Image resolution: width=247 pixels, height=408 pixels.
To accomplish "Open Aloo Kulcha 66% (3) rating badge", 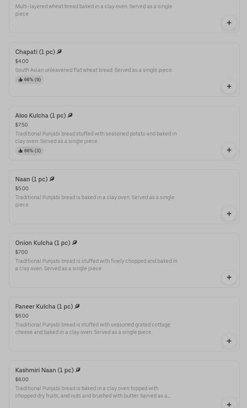I will (x=29, y=151).
